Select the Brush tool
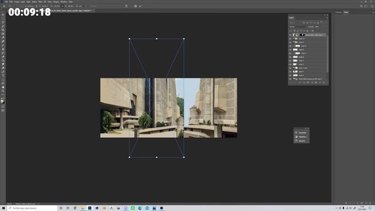 coord(3,45)
